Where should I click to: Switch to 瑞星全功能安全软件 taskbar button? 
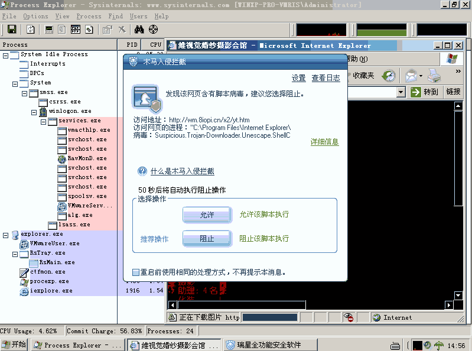[x=271, y=345]
